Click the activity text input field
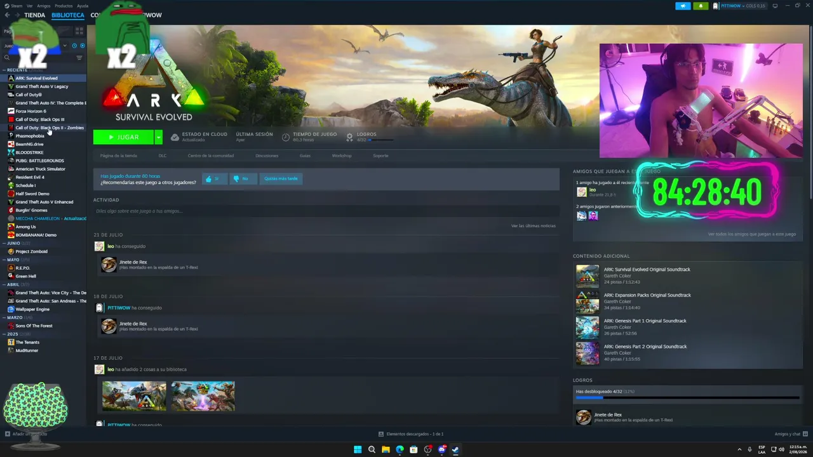This screenshot has height=457, width=813. coord(326,211)
